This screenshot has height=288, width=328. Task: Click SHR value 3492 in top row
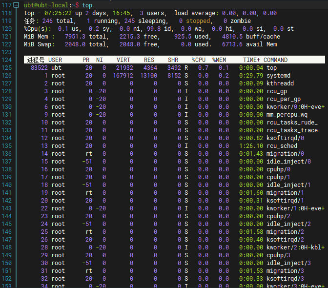click(x=174, y=68)
